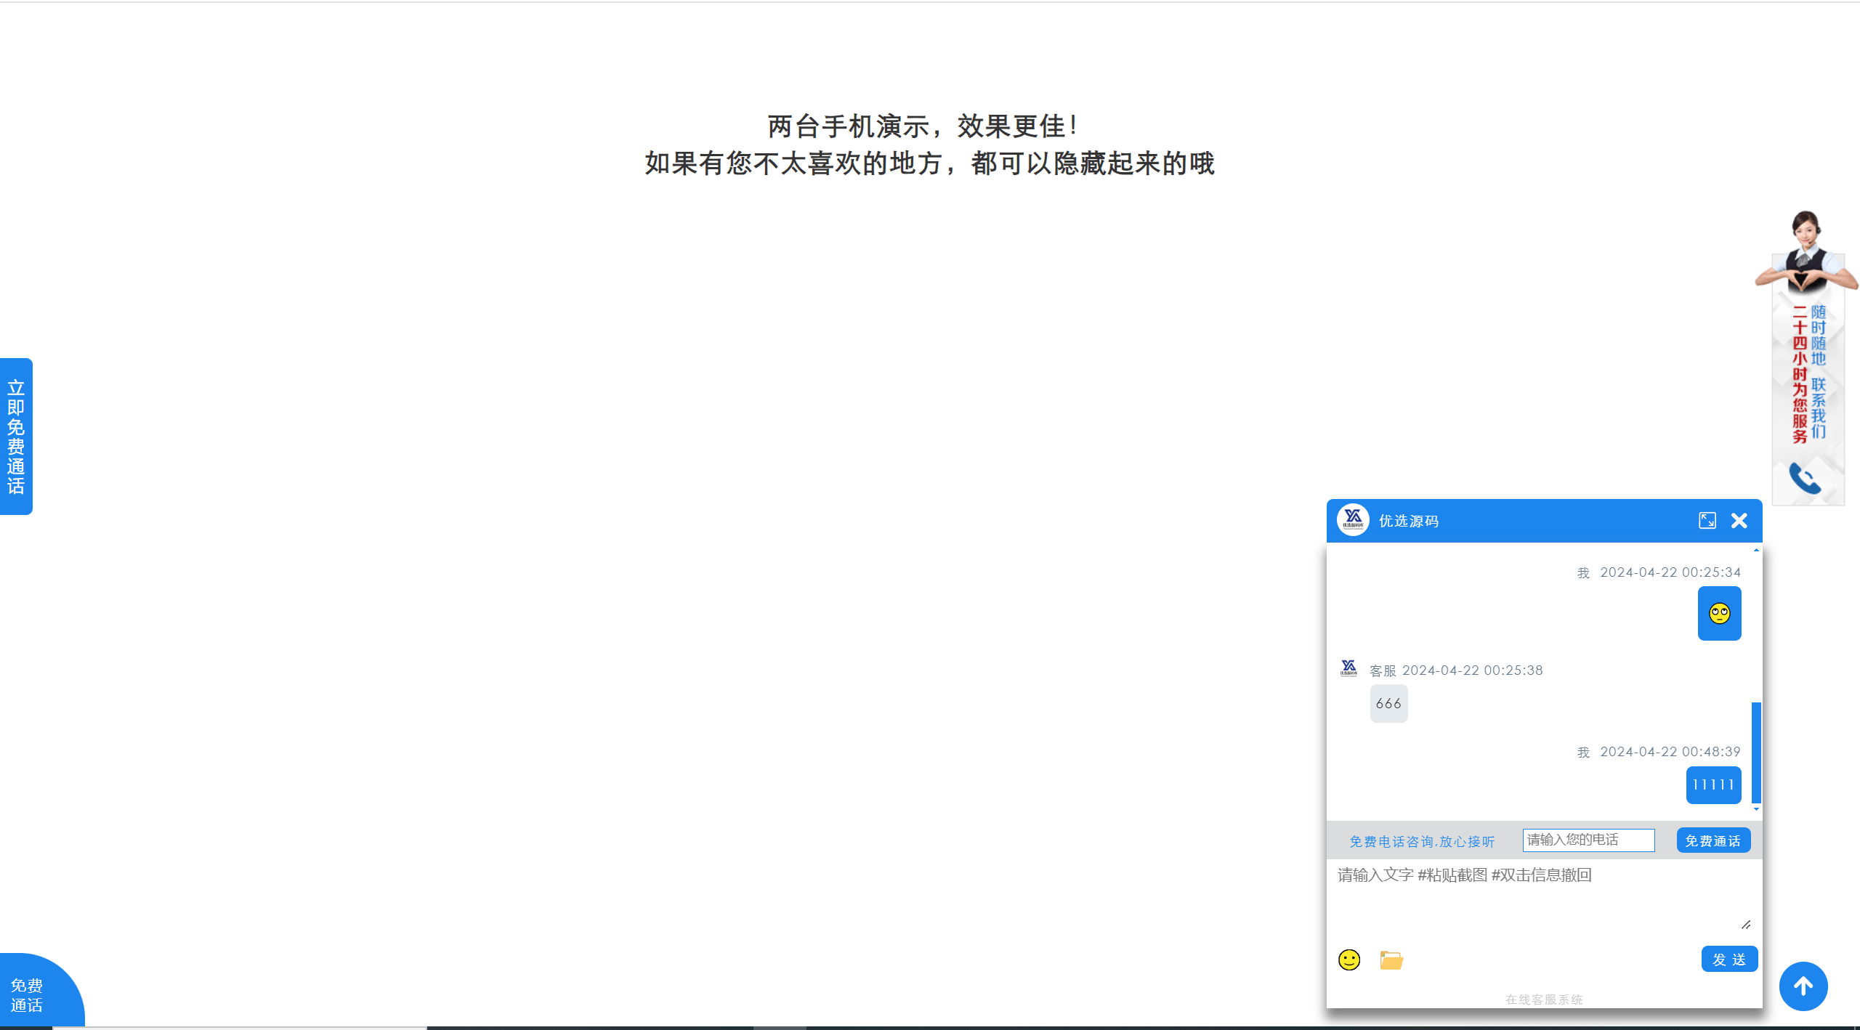The width and height of the screenshot is (1860, 1030).
Task: Open the 立即免费通话 side tab
Action: tap(16, 437)
